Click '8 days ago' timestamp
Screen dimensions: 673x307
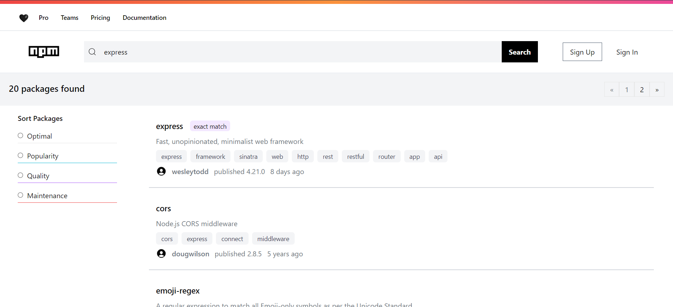tap(287, 172)
